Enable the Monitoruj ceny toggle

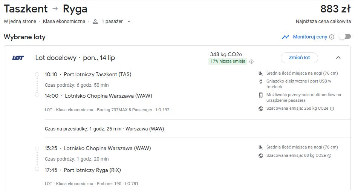(x=345, y=37)
